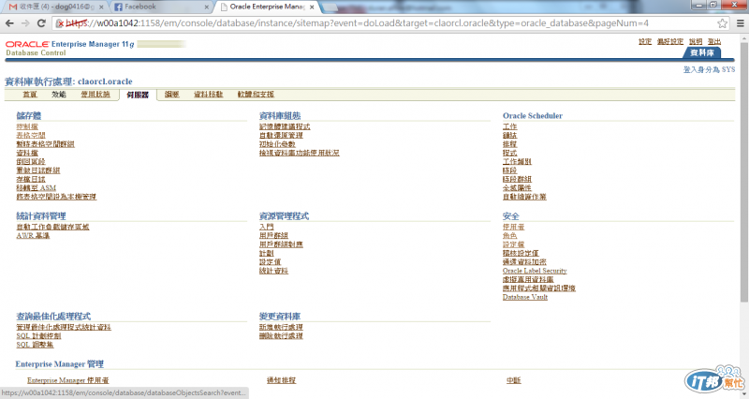Open the 將表格空間設為本機管理 link
This screenshot has height=399, width=749.
56,197
